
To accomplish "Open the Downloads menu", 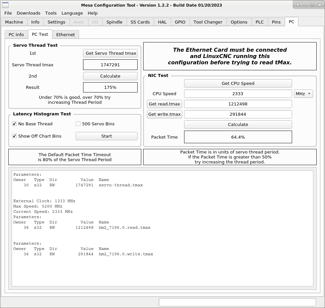I will (28, 13).
